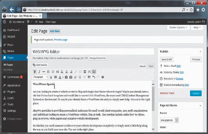
Task: Justify the text alignment
Action: click(x=55, y=77)
